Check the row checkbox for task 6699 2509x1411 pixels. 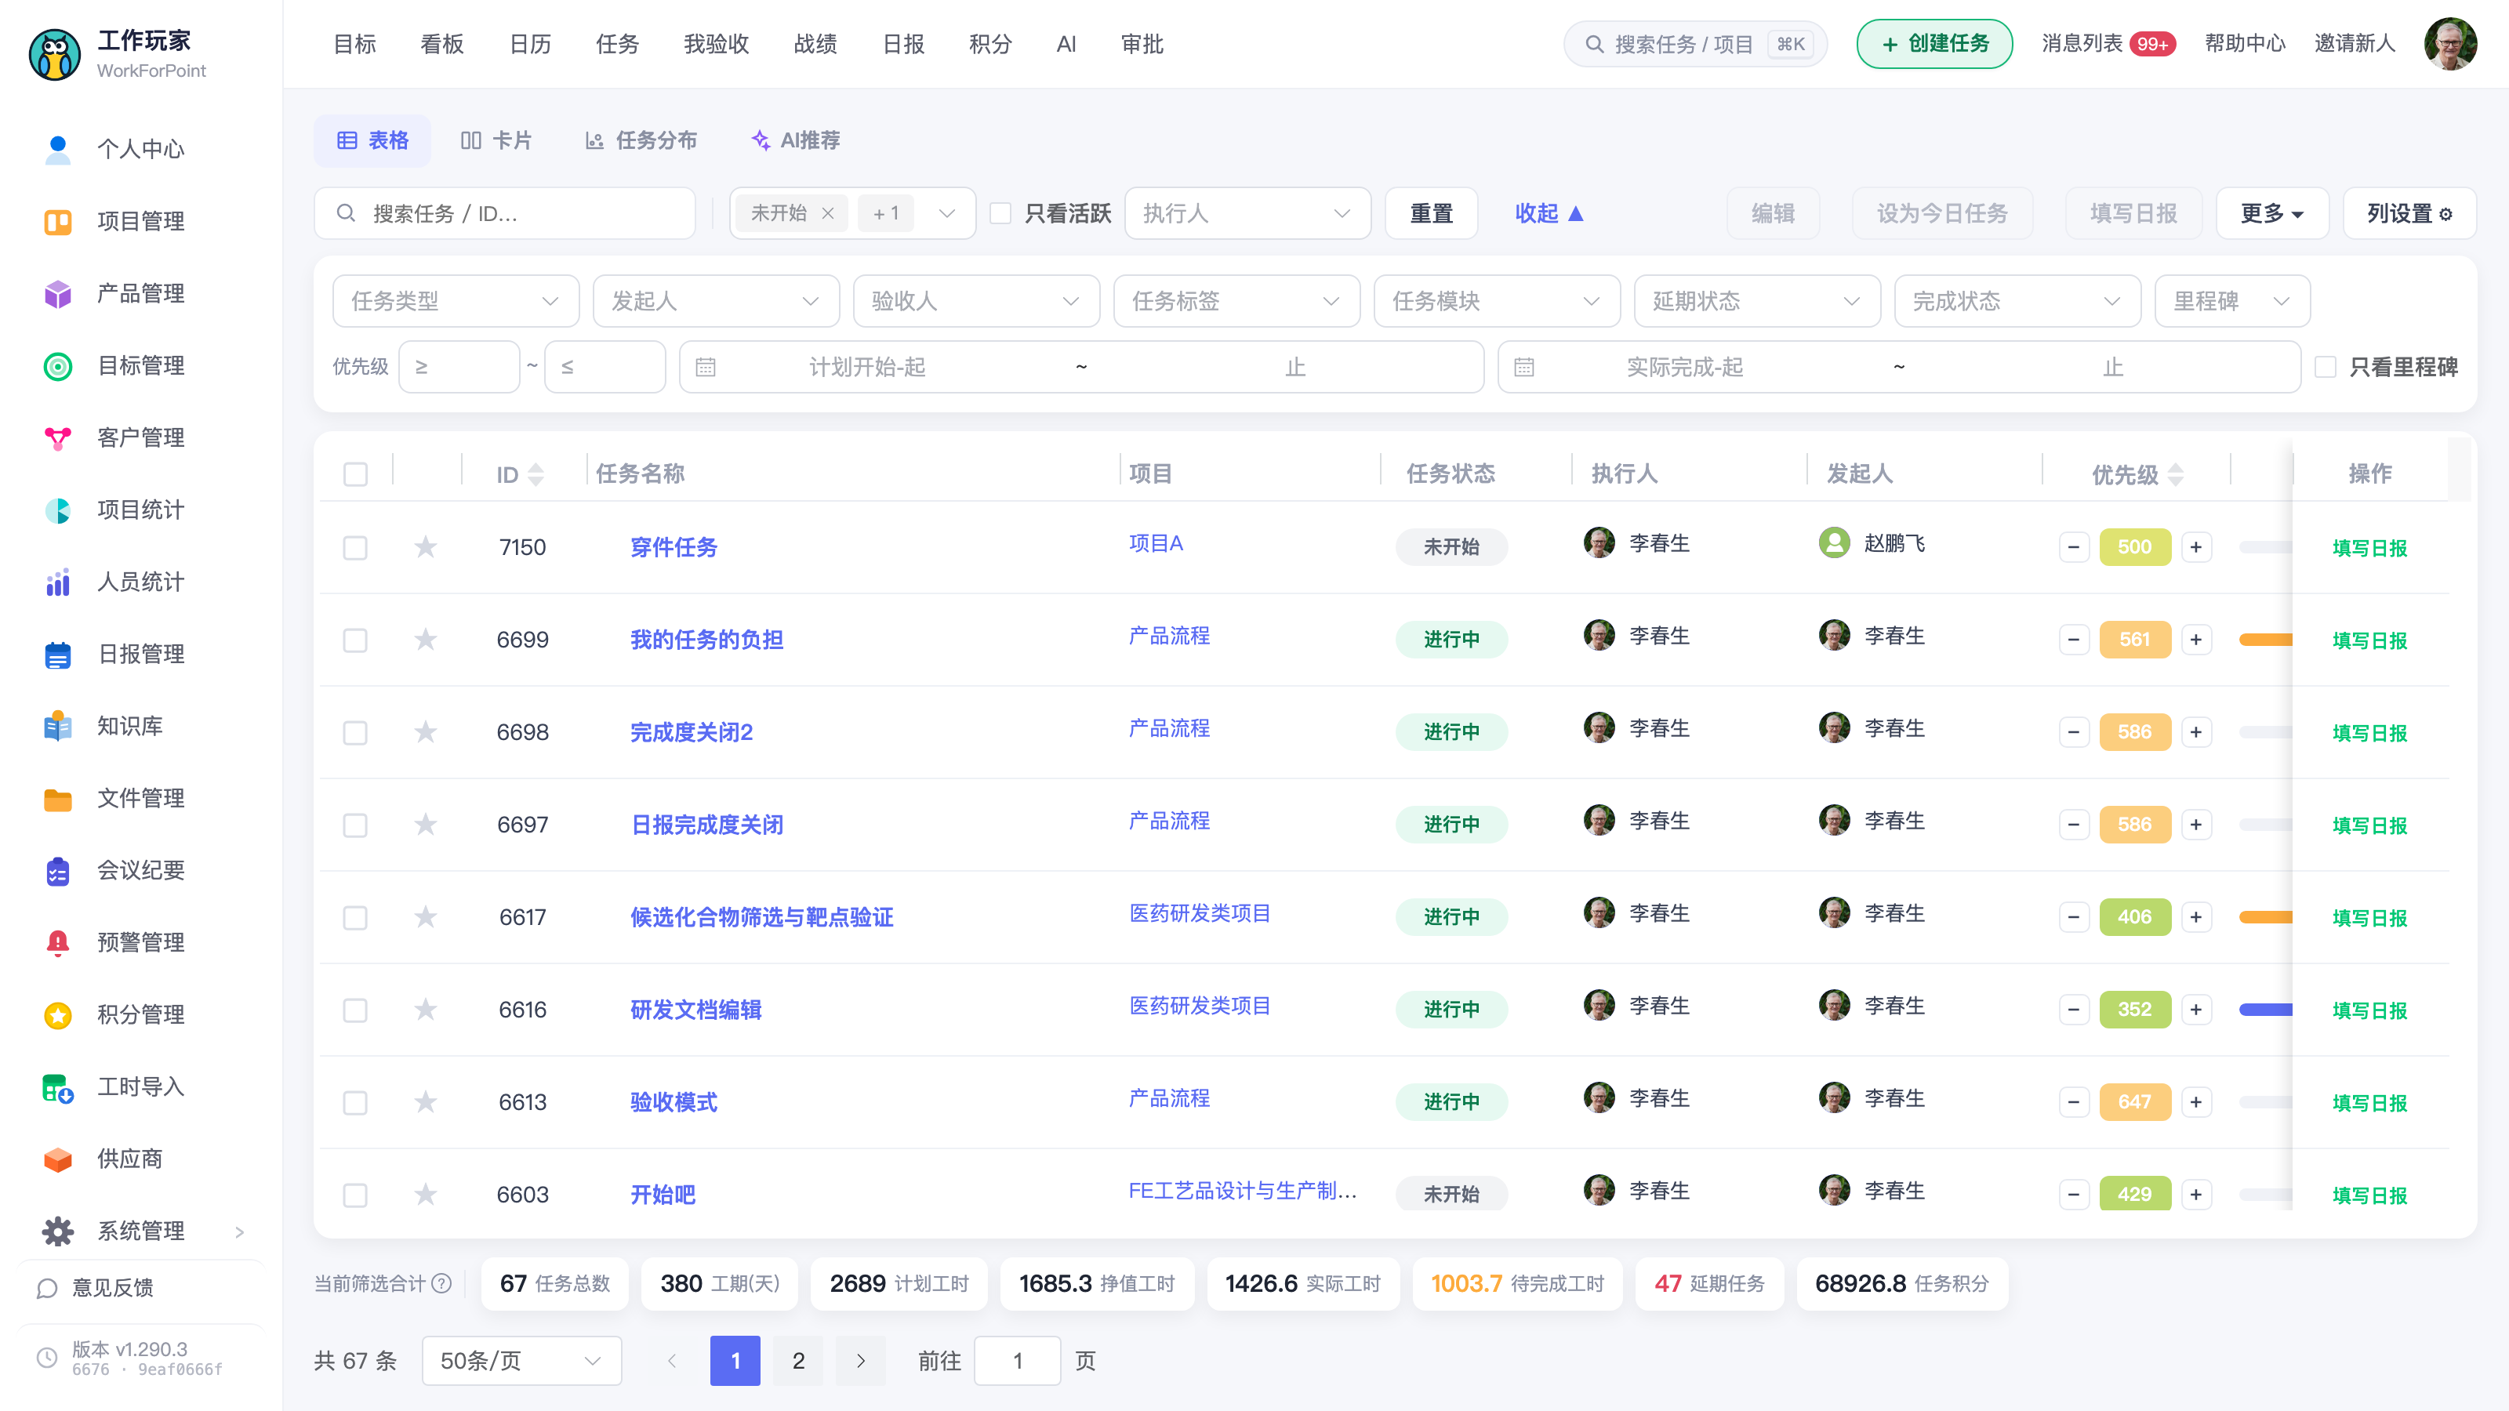pos(355,640)
